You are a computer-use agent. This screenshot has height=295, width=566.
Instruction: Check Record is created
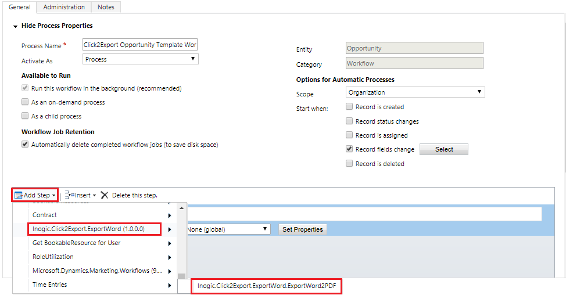pyautogui.click(x=349, y=106)
